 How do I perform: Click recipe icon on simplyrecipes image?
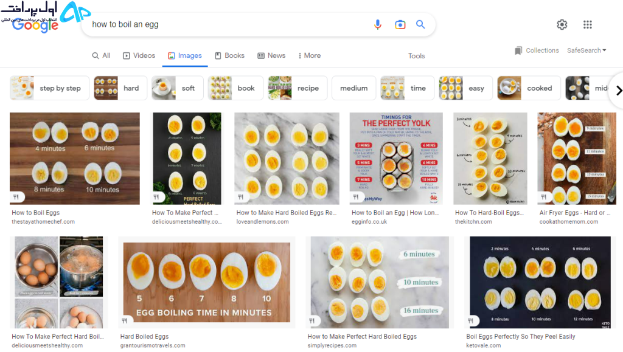click(x=312, y=320)
